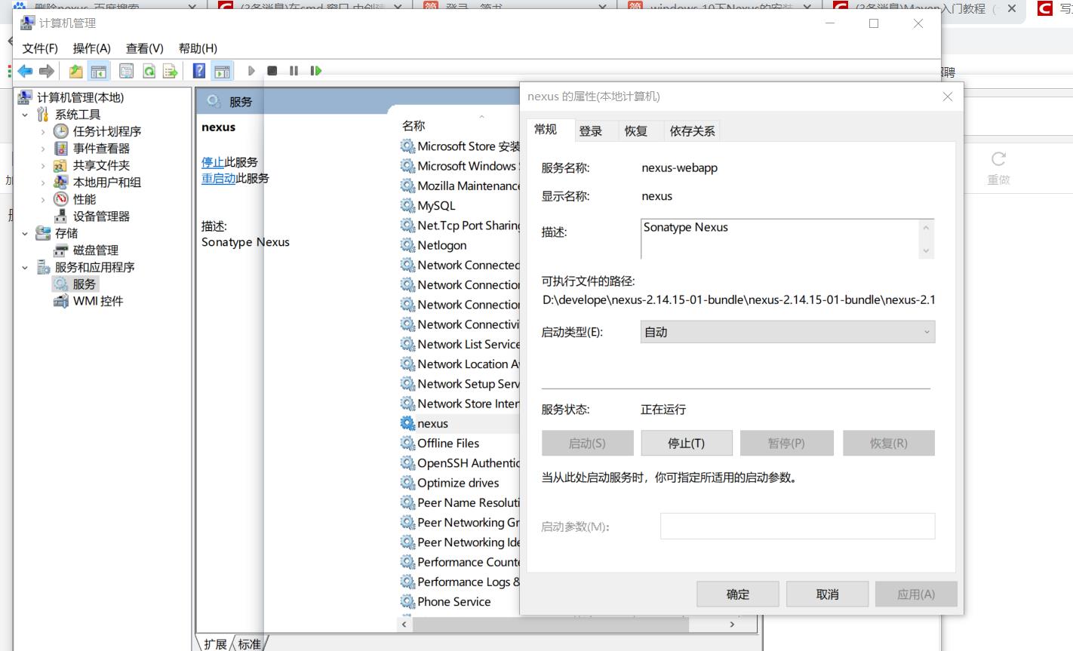Open the 查看(V) menu
The width and height of the screenshot is (1073, 651).
click(145, 48)
